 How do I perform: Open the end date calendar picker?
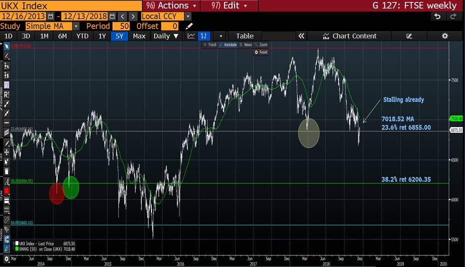pyautogui.click(x=112, y=16)
